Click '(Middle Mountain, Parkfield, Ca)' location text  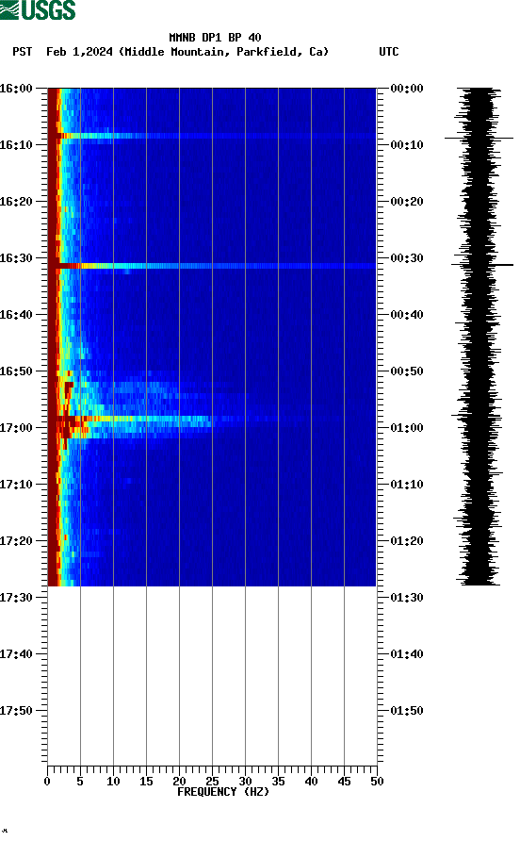(223, 52)
